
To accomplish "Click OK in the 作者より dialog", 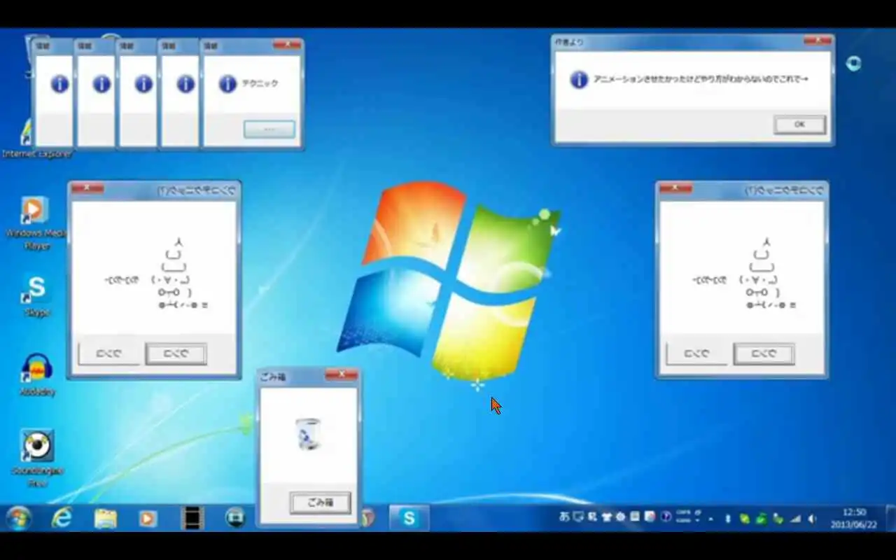I will tap(799, 125).
